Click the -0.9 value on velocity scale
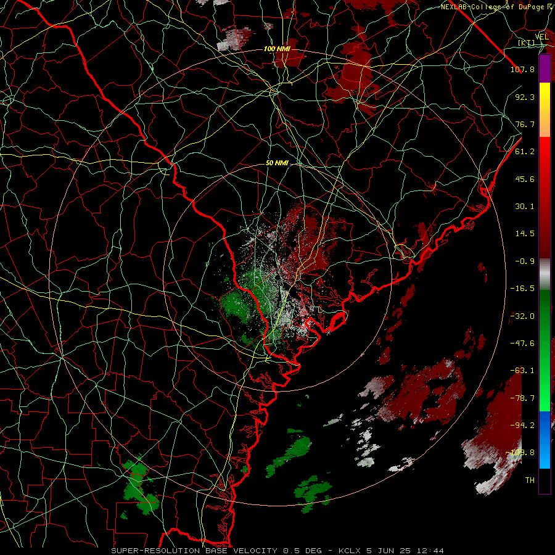Viewport: 555px width, 555px height. (x=525, y=261)
